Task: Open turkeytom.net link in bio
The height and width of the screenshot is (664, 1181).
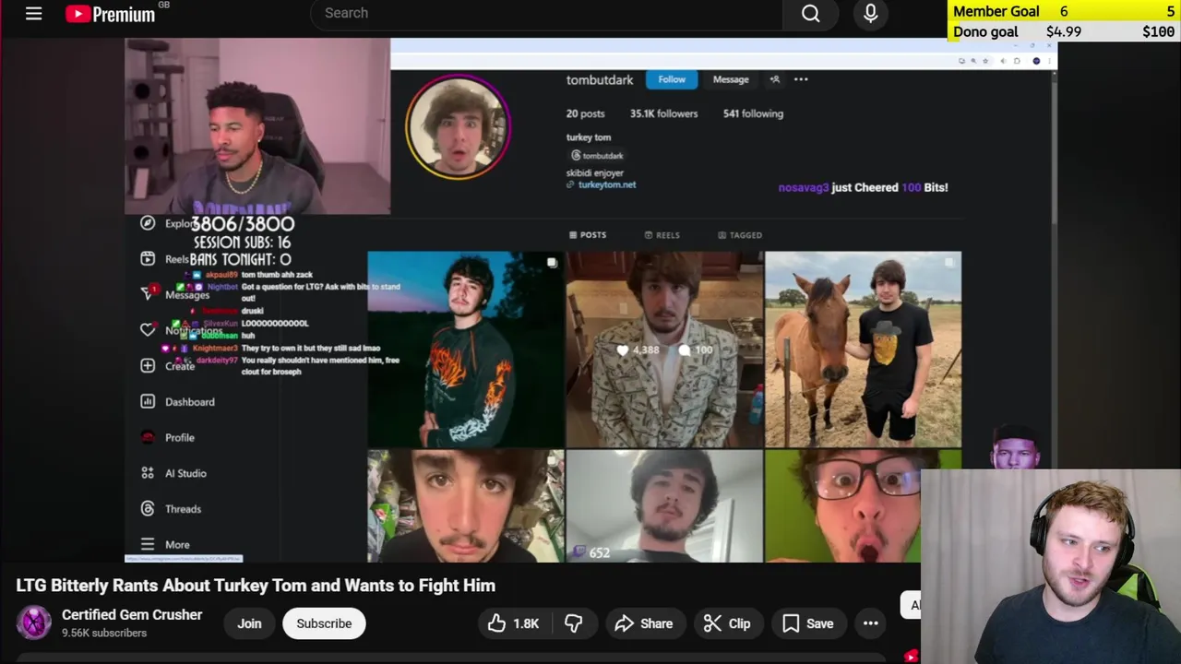Action: [x=606, y=184]
